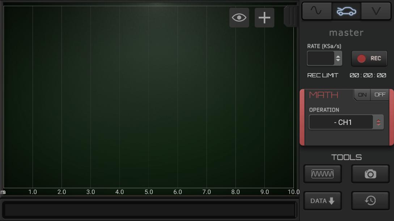Turn MATH channel OFF
This screenshot has height=221, width=394.
click(x=380, y=95)
